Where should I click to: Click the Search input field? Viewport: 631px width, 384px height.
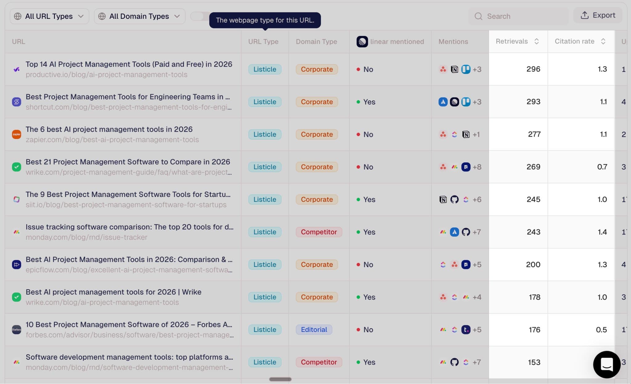(x=519, y=16)
